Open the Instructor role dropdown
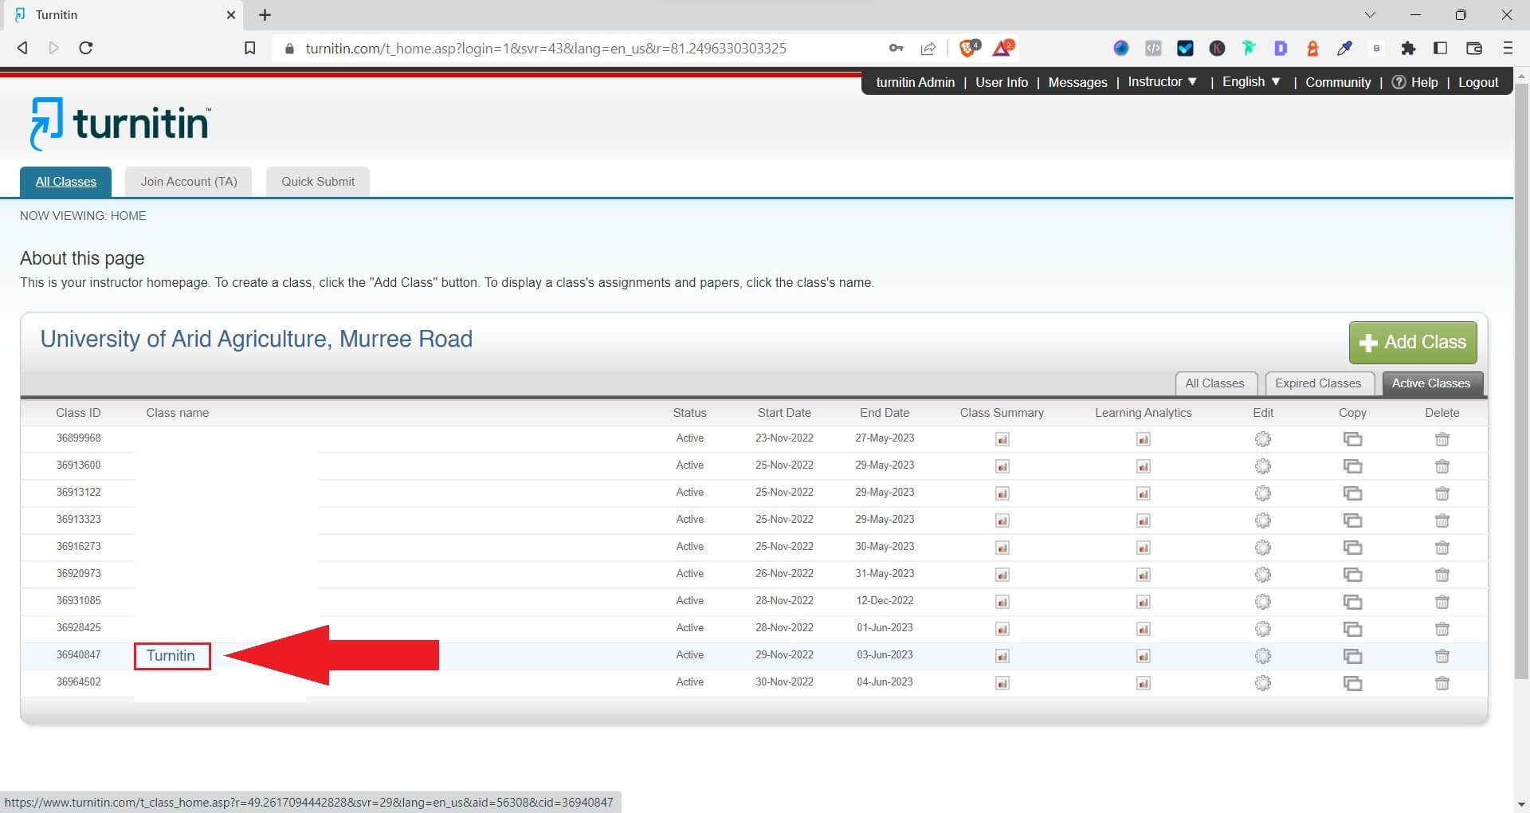 point(1161,82)
